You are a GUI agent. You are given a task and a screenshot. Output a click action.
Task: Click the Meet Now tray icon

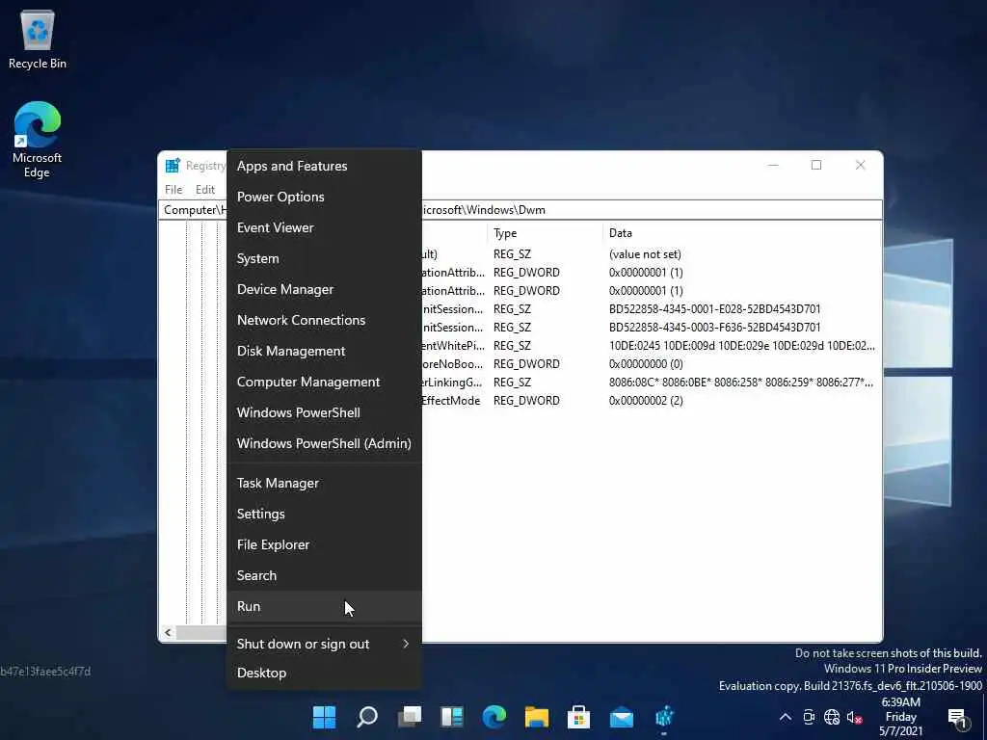(x=809, y=717)
